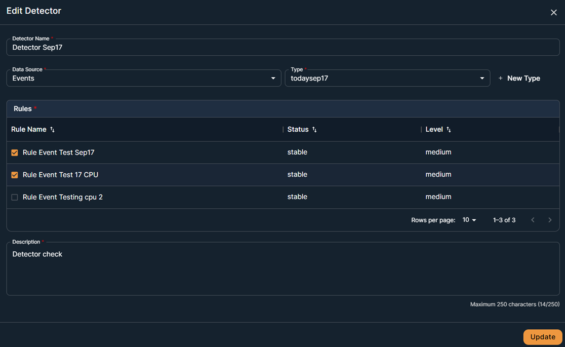The height and width of the screenshot is (347, 565).
Task: Close the Edit Detector dialog
Action: (553, 12)
